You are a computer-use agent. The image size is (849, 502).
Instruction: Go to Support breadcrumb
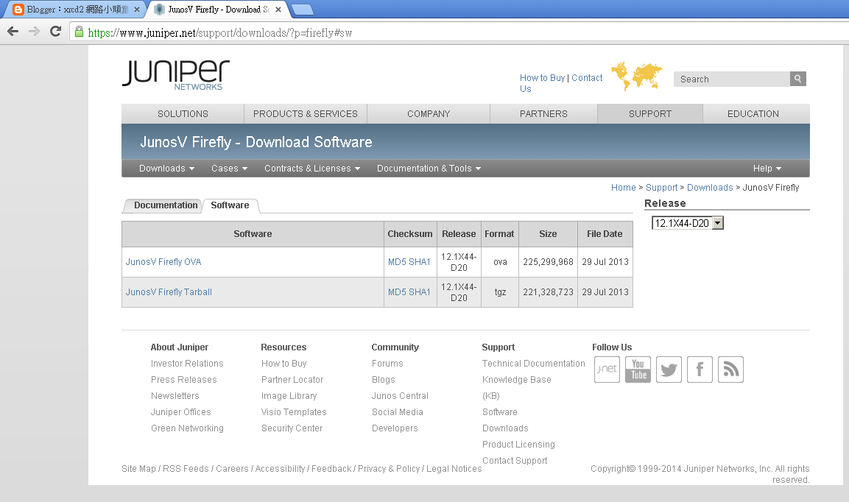tap(662, 188)
